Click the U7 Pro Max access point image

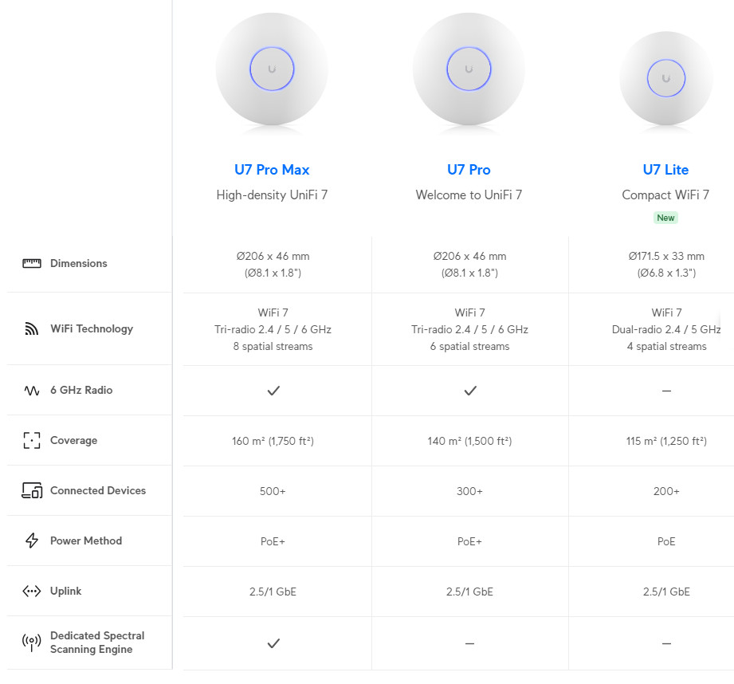(272, 69)
